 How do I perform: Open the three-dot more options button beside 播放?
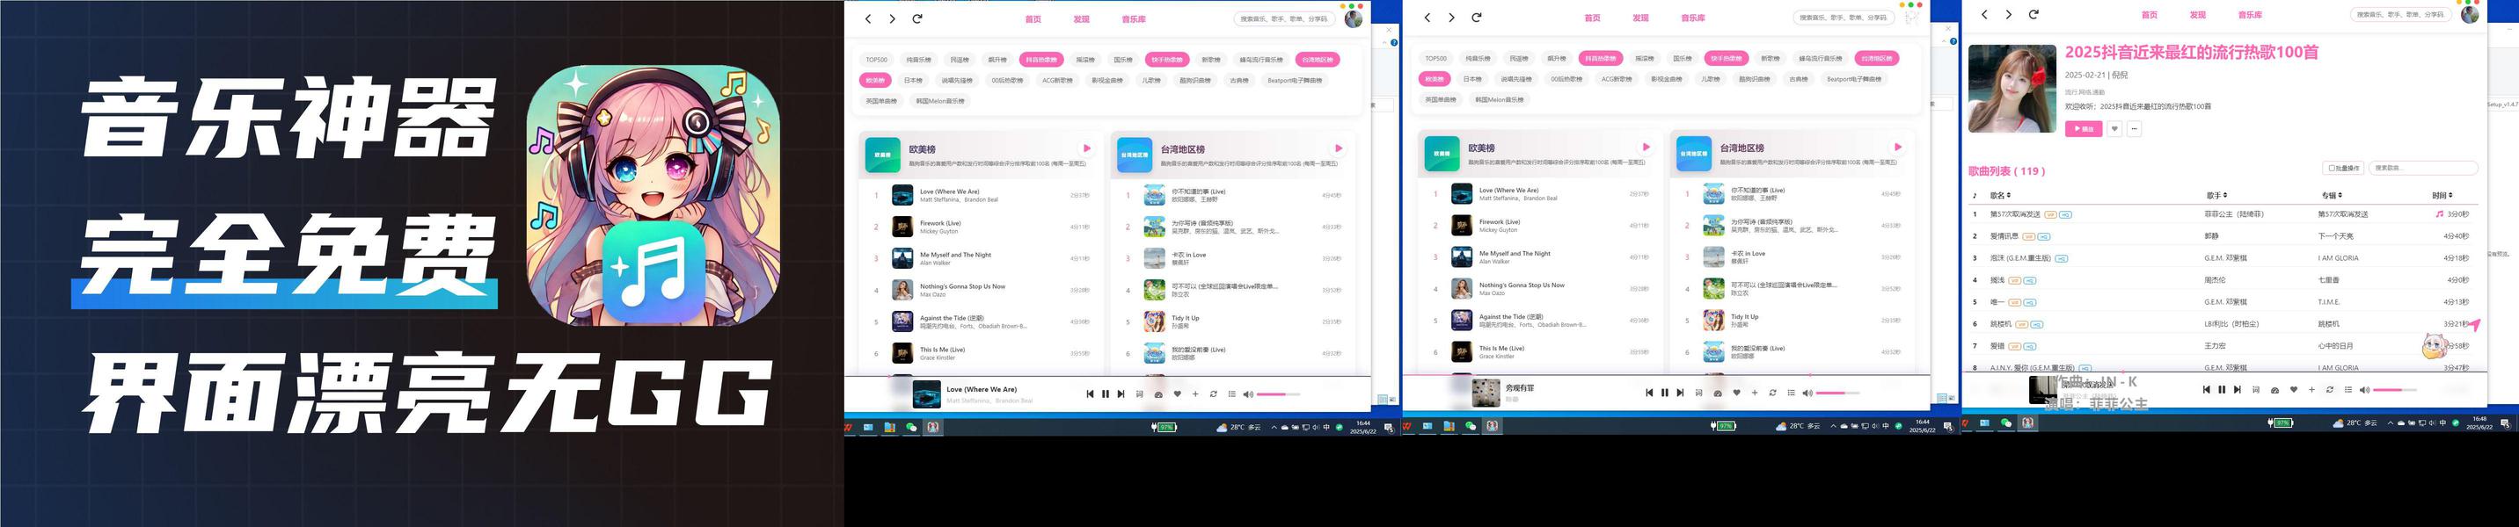(2134, 129)
